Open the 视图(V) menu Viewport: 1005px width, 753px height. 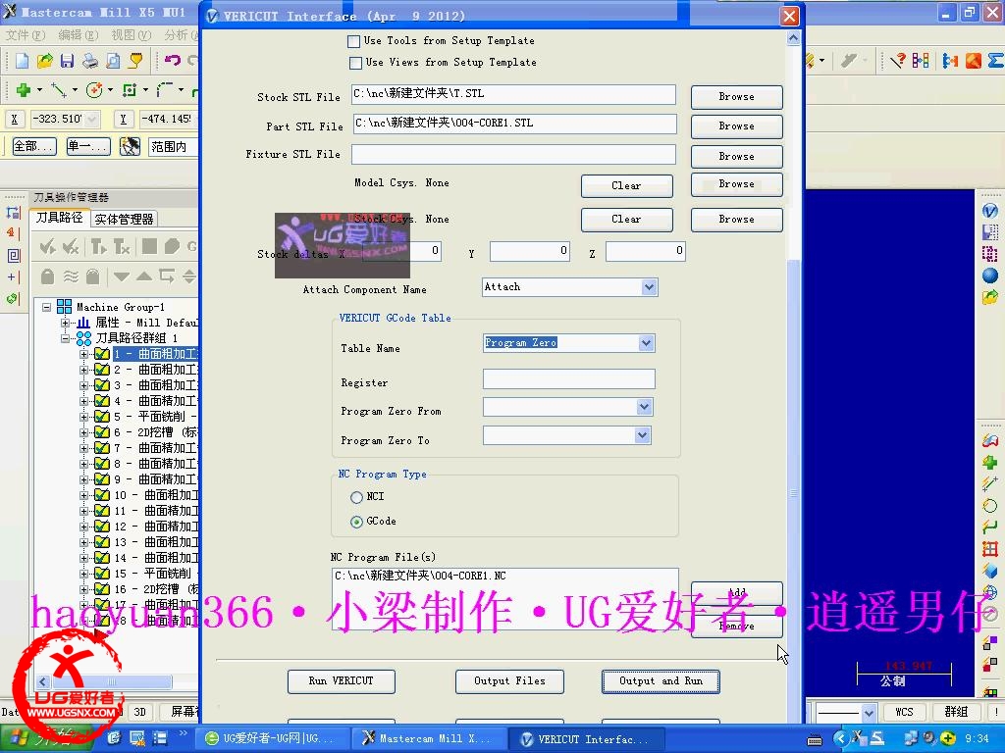132,35
